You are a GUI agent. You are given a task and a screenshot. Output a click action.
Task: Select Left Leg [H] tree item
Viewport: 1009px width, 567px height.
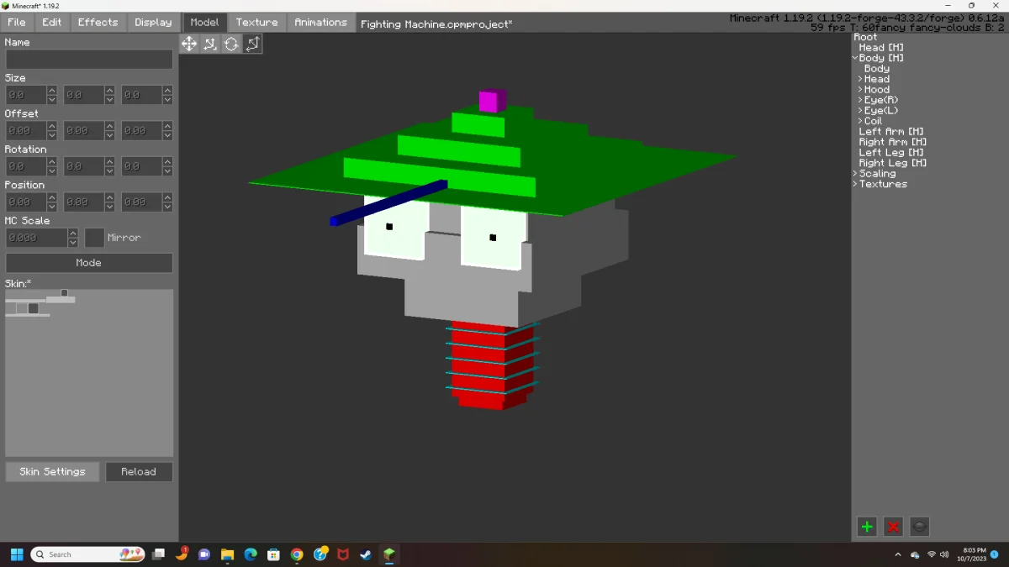click(x=891, y=152)
